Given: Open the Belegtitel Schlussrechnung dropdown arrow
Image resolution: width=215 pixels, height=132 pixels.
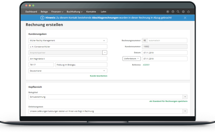Looking at the screenshot, I should [x=185, y=97].
